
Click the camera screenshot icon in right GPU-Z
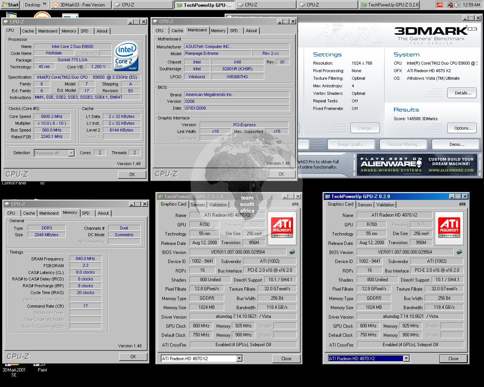click(x=462, y=204)
